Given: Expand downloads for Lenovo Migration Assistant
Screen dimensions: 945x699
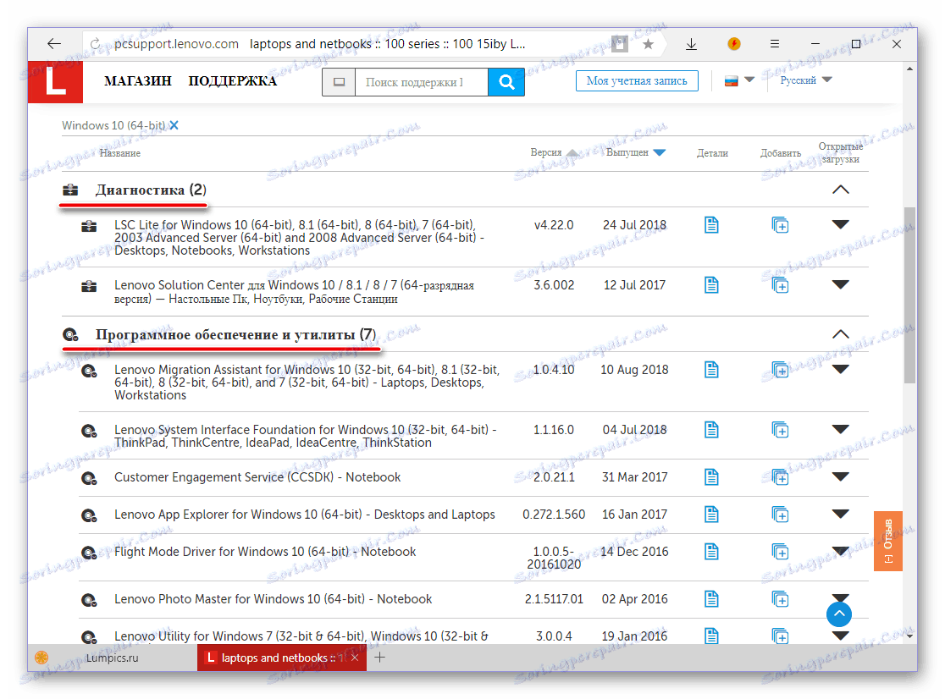Looking at the screenshot, I should point(840,369).
